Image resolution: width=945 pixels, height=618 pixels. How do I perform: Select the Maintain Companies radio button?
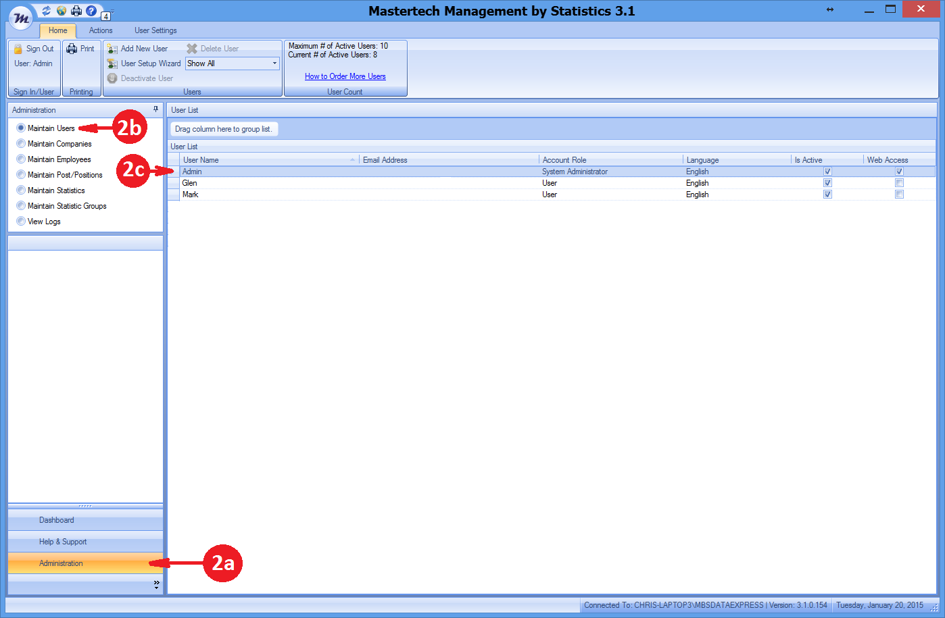21,143
